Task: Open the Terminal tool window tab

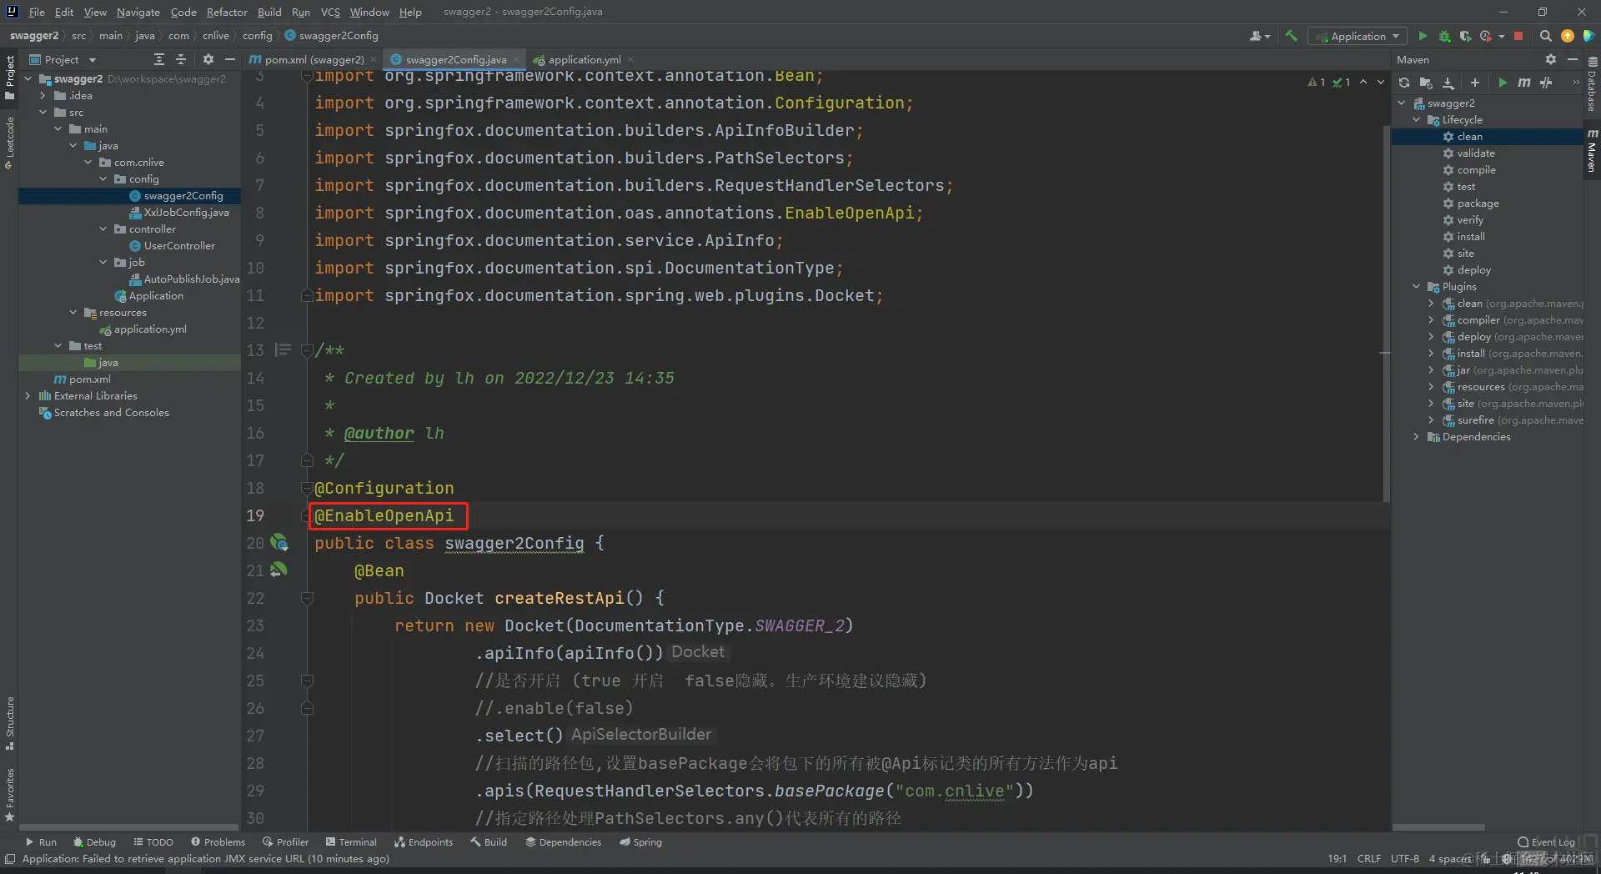Action: (x=351, y=842)
